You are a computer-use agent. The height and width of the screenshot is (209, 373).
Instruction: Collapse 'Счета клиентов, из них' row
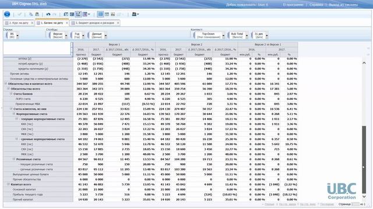tap(11, 109)
